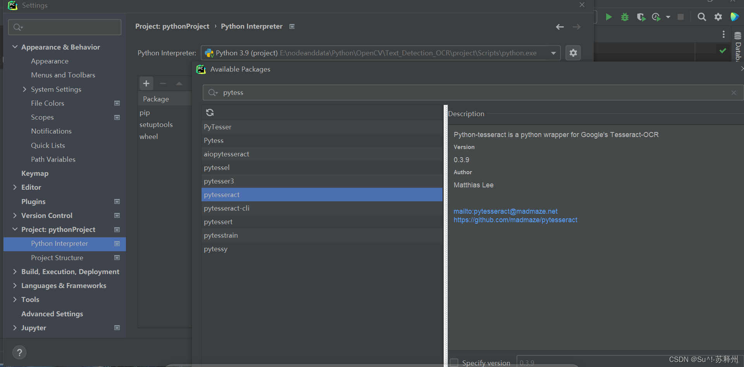Expand Languages & Frameworks section
Screen dimensions: 744x367
[x=15, y=285]
